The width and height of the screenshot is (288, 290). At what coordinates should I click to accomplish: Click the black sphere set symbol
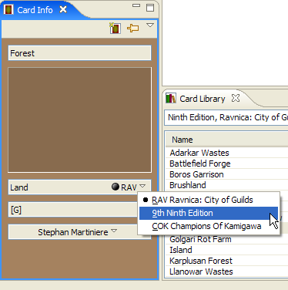(x=116, y=187)
